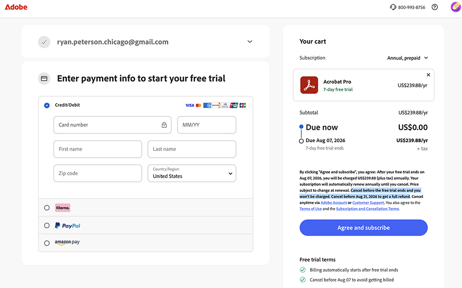Click the Due Aug 07 timeline circle
This screenshot has width=462, height=288.
[301, 141]
